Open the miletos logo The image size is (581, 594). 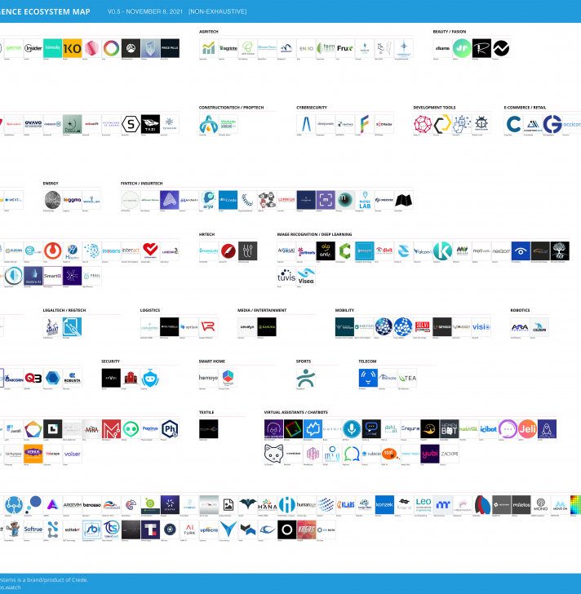point(521,504)
